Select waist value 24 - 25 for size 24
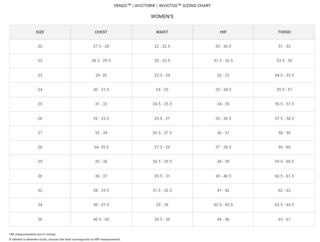Screen dimensions: 320x242 (162, 90)
